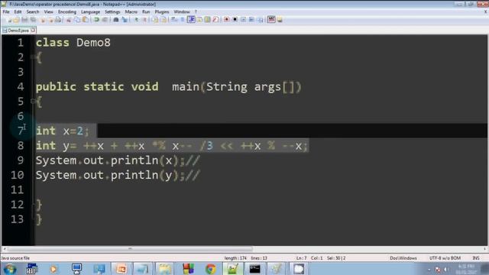Viewport: 489px width, 275px height.
Task: Click line number 9 in margin
Action: [21, 160]
